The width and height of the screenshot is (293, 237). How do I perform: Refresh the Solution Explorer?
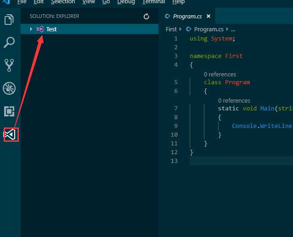click(x=146, y=17)
